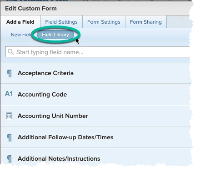Click the Edit Custom Form title bar
Viewport: 205px width, 178px height.
pos(95,9)
